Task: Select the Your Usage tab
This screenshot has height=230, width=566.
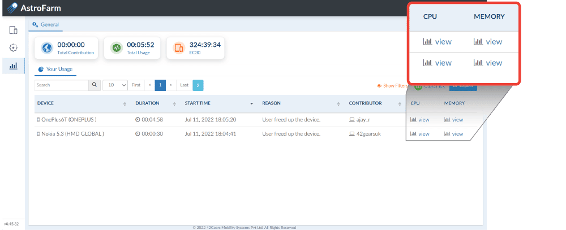Action: [x=55, y=69]
